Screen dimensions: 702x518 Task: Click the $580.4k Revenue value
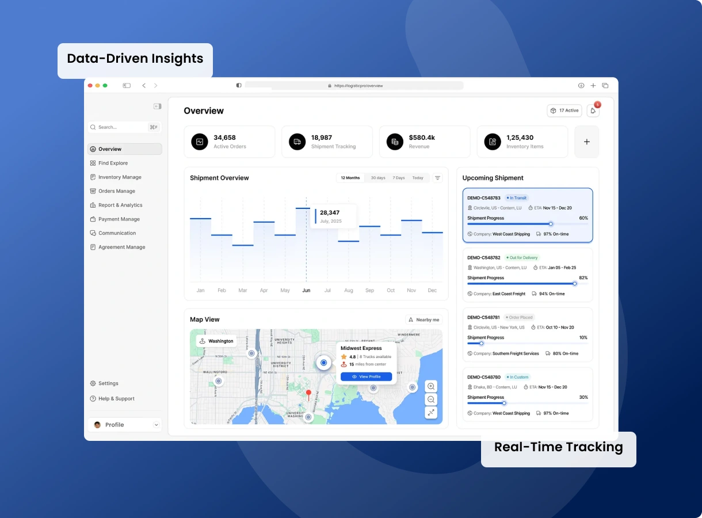(x=422, y=138)
